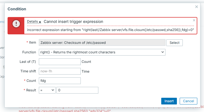Open the Result operator dropdown

pos(47,90)
